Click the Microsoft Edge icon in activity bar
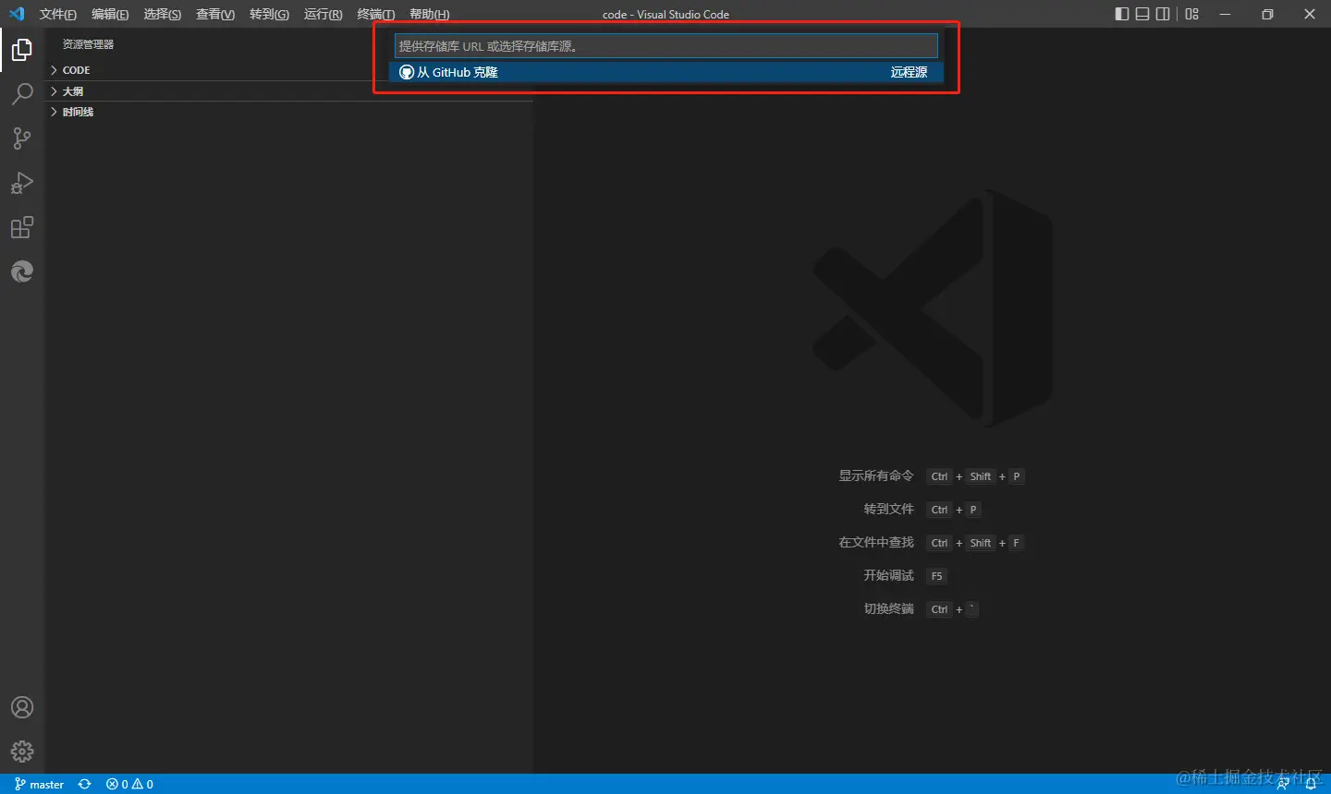Viewport: 1331px width, 794px height. click(22, 271)
